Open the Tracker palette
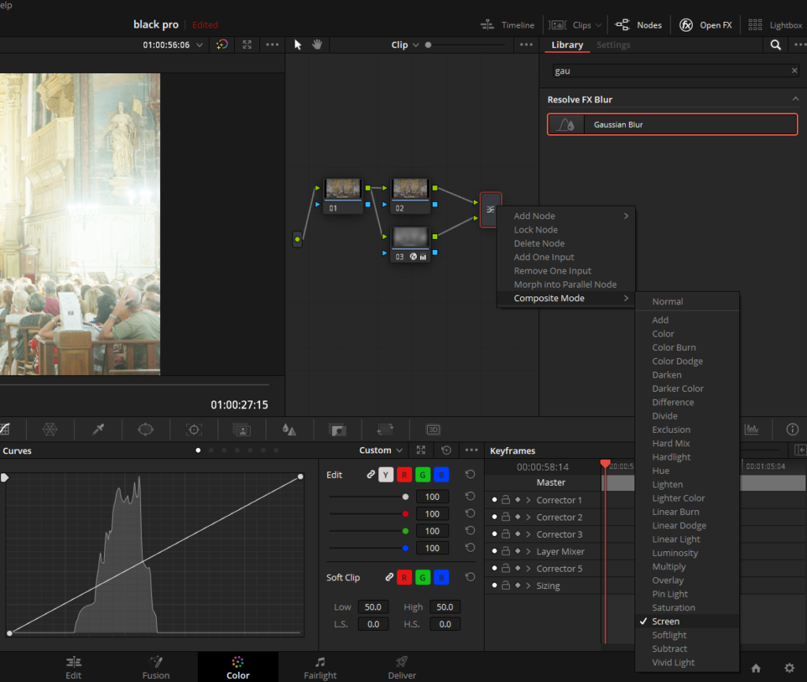 [194, 429]
